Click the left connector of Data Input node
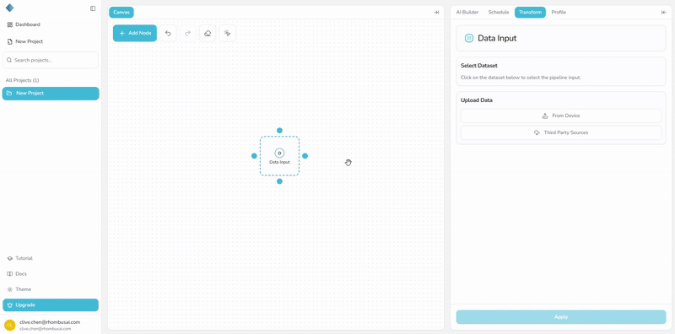Image resolution: width=675 pixels, height=334 pixels. click(x=254, y=156)
